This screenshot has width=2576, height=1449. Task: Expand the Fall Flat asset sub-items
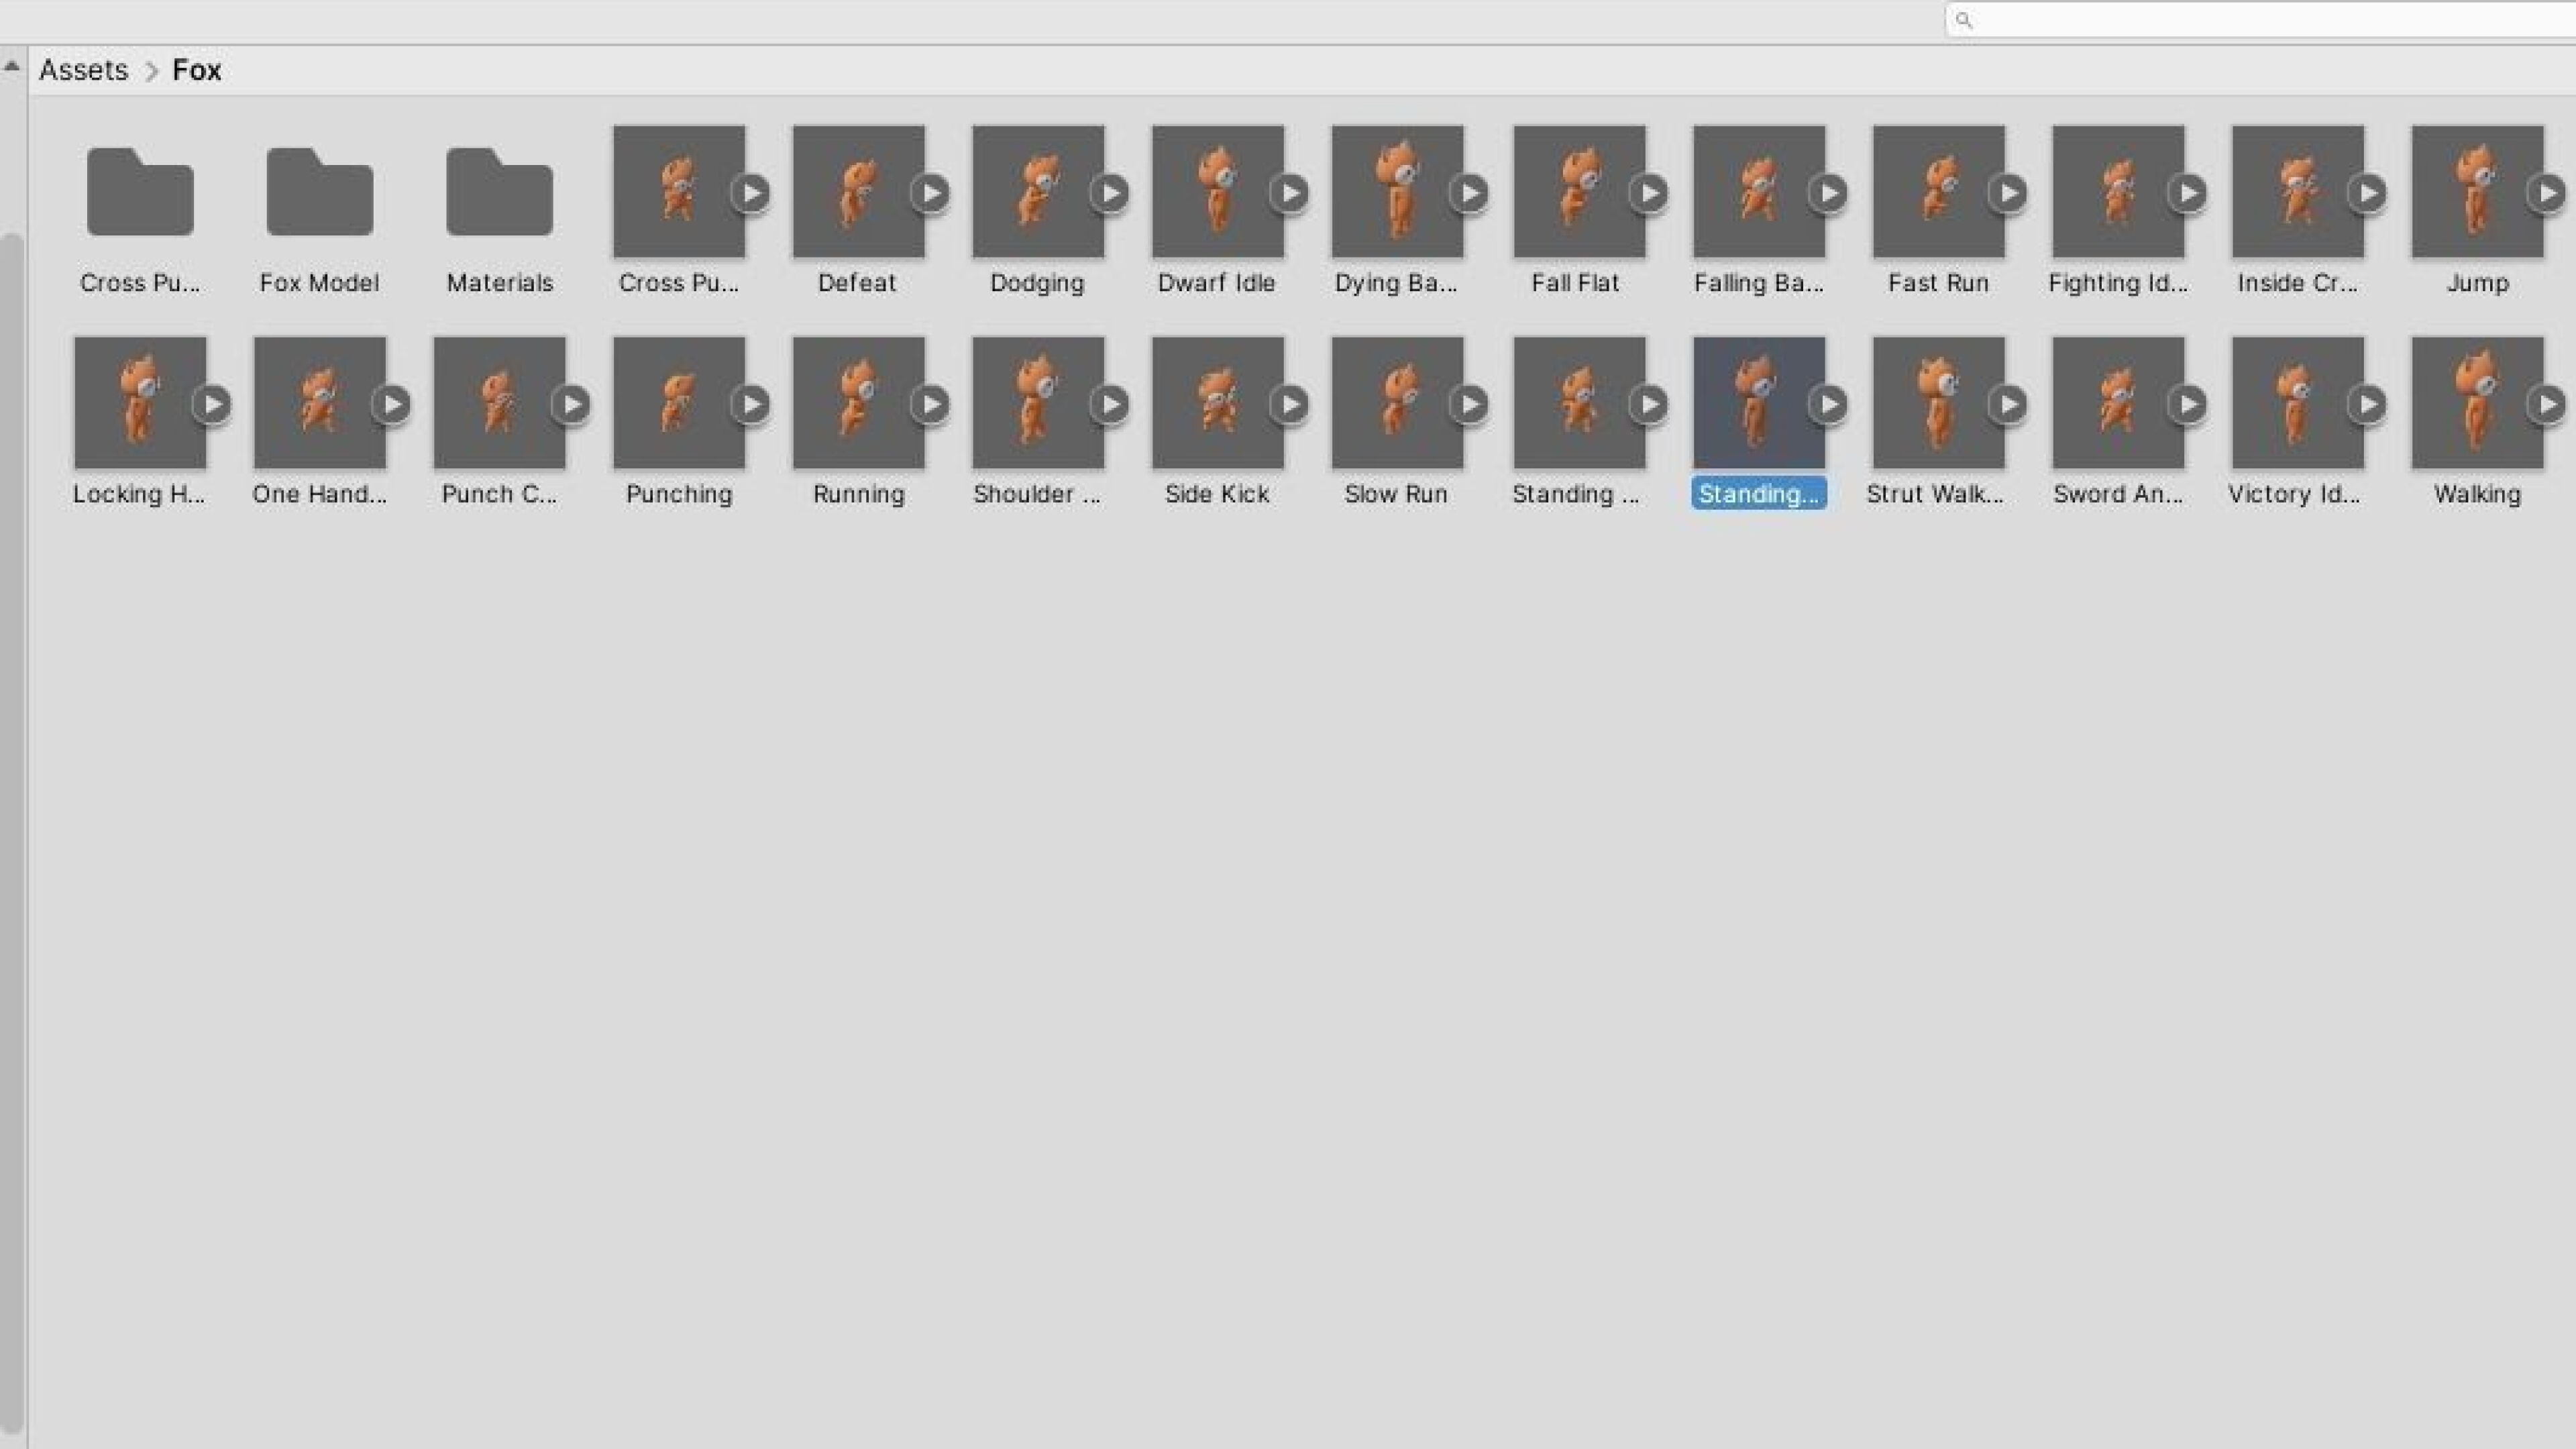pyautogui.click(x=1649, y=193)
